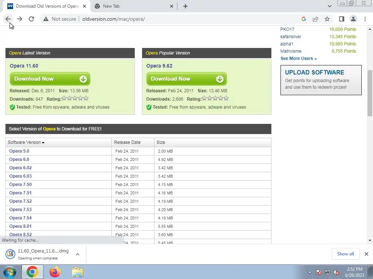Open the Windows Start menu

tap(10, 272)
